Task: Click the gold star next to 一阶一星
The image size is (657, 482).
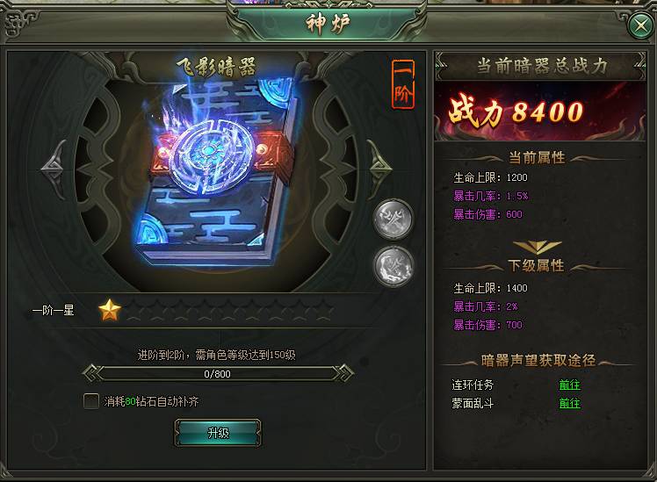Action: click(110, 310)
